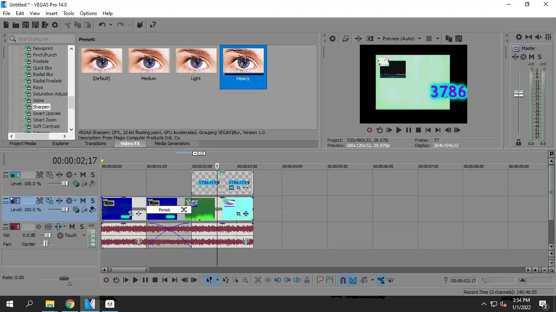Open the Options menu
The width and height of the screenshot is (556, 312).
(88, 13)
